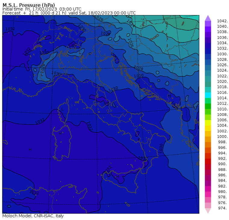Viewport: 229px width, 220px height.
Task: Click the '996.' legend label
Action: (x=223, y=148)
